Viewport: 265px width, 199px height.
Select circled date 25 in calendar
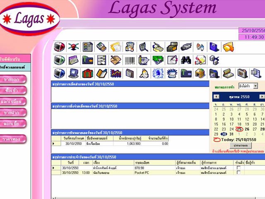239,129
